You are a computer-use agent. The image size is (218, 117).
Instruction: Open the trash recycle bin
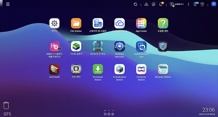[6, 105]
